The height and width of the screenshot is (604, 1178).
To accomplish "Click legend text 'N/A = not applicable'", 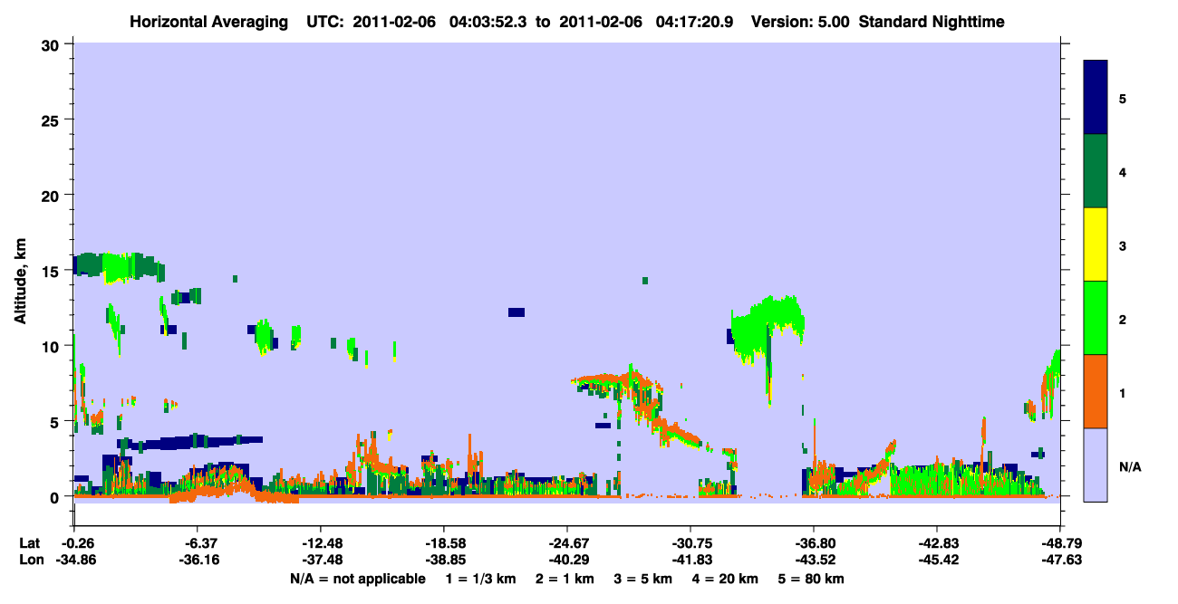I will 358,579.
